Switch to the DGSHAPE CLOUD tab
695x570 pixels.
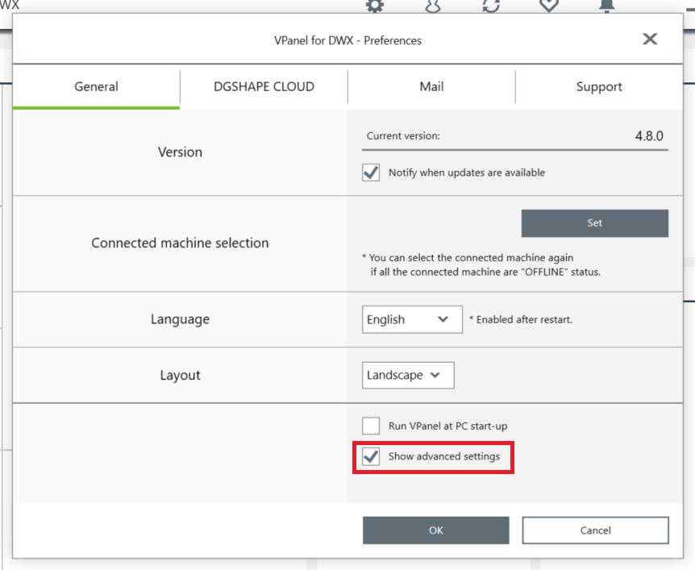tap(264, 86)
